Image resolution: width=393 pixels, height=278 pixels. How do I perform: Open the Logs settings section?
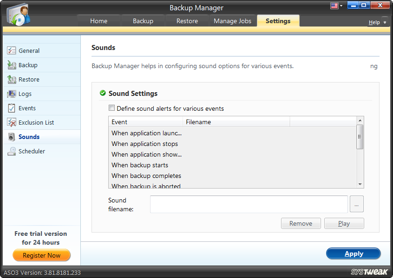pos(24,93)
